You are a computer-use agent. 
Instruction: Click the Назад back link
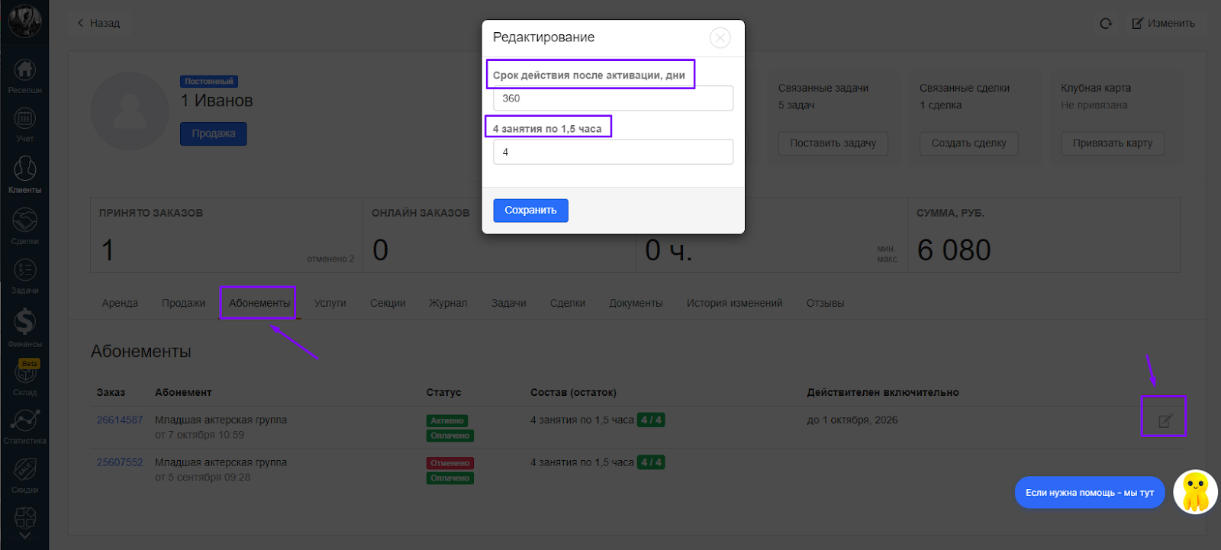click(99, 24)
